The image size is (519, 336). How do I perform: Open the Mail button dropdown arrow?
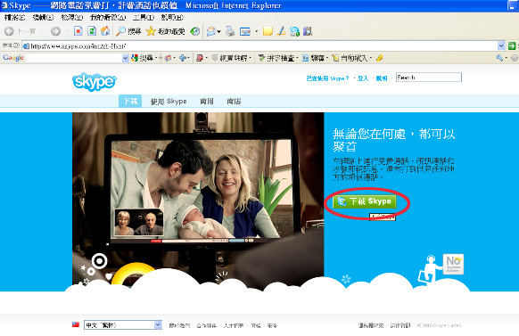[x=218, y=32]
